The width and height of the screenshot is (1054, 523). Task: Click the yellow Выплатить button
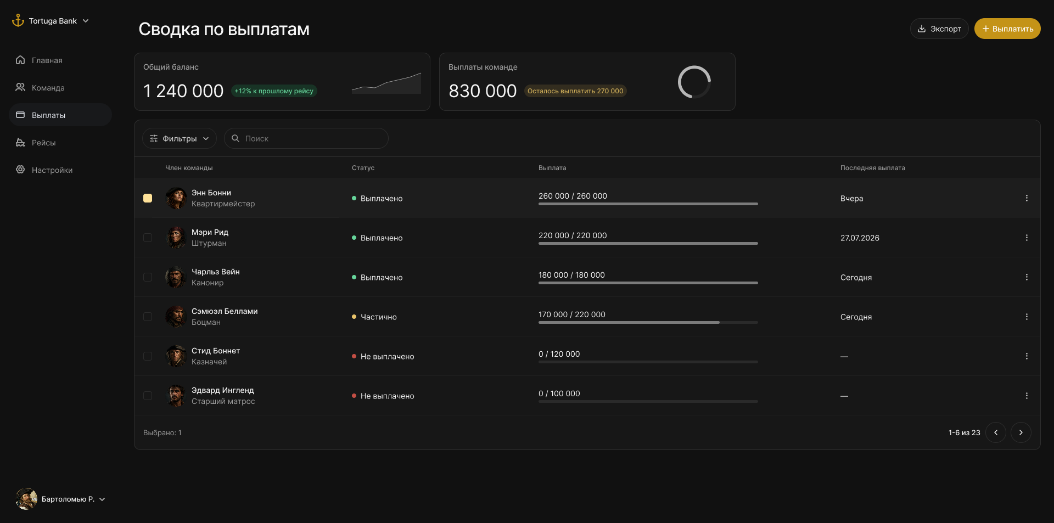(1007, 29)
